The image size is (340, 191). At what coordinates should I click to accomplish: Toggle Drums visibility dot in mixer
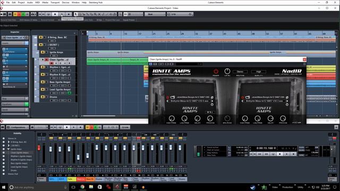[x=4, y=170]
